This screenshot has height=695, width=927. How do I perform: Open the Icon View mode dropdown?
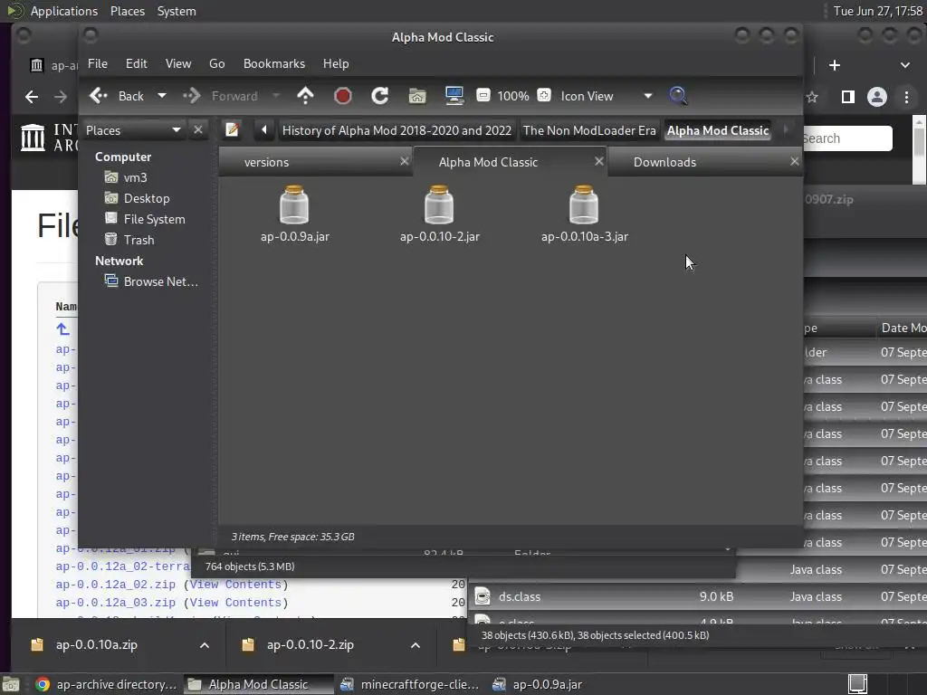pyautogui.click(x=606, y=96)
